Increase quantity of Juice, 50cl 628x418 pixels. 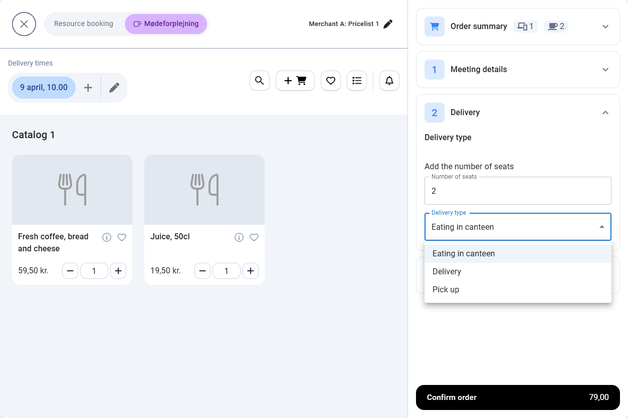point(251,271)
